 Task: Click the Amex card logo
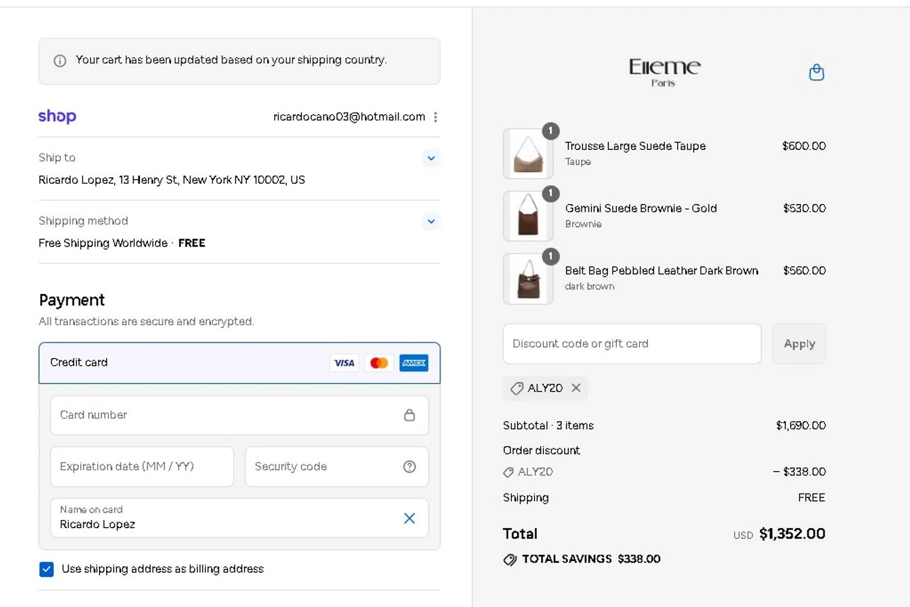(x=414, y=363)
